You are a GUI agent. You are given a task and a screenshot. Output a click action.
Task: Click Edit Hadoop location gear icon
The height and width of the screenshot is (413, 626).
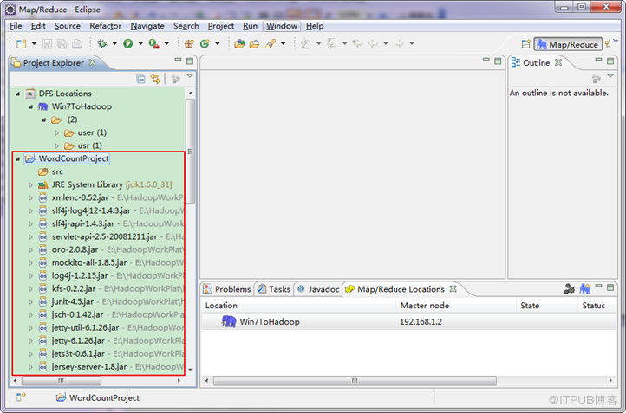pos(569,288)
